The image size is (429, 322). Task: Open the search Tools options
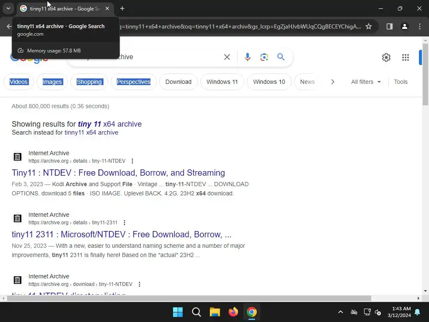pyautogui.click(x=401, y=82)
